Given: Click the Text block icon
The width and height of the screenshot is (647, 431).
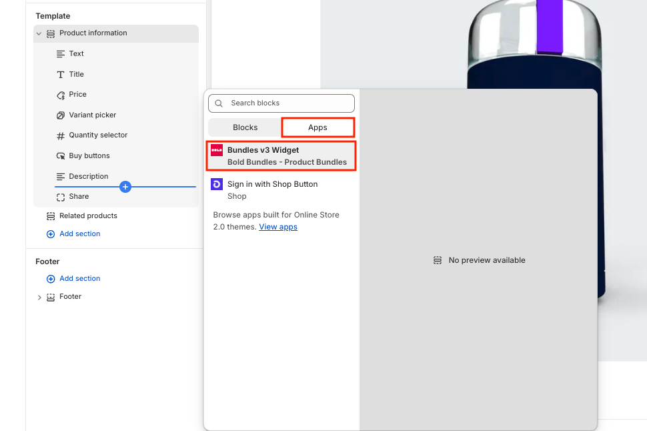Looking at the screenshot, I should [x=61, y=53].
